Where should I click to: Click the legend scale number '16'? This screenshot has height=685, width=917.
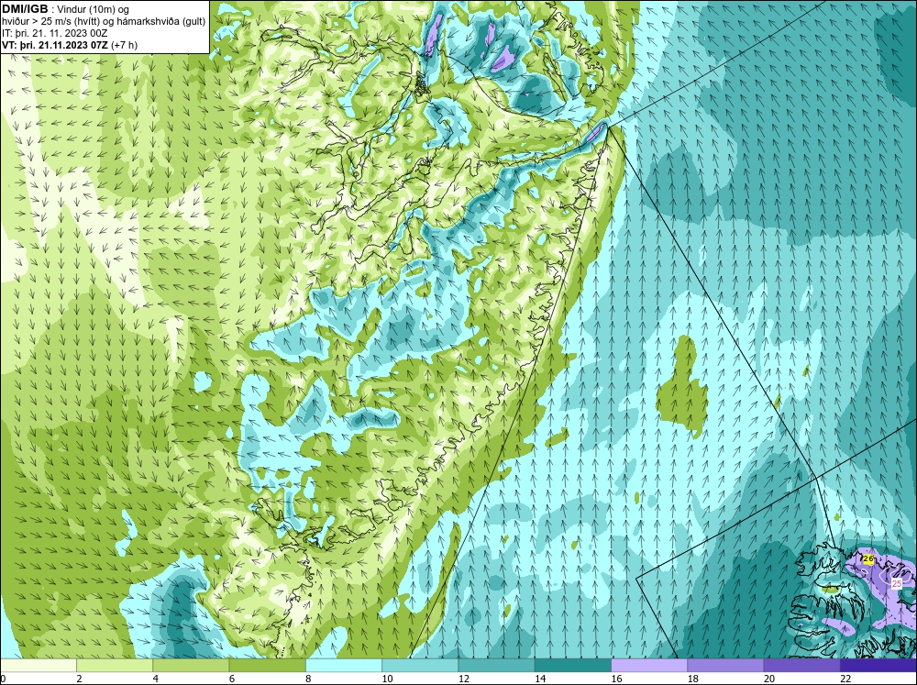(x=616, y=679)
